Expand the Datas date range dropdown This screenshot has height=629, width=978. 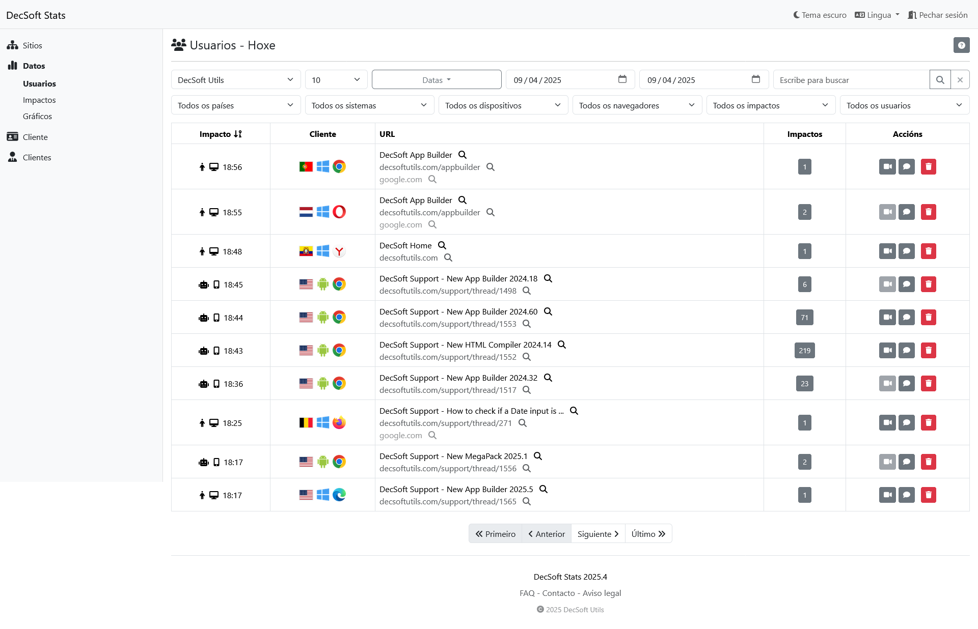436,79
